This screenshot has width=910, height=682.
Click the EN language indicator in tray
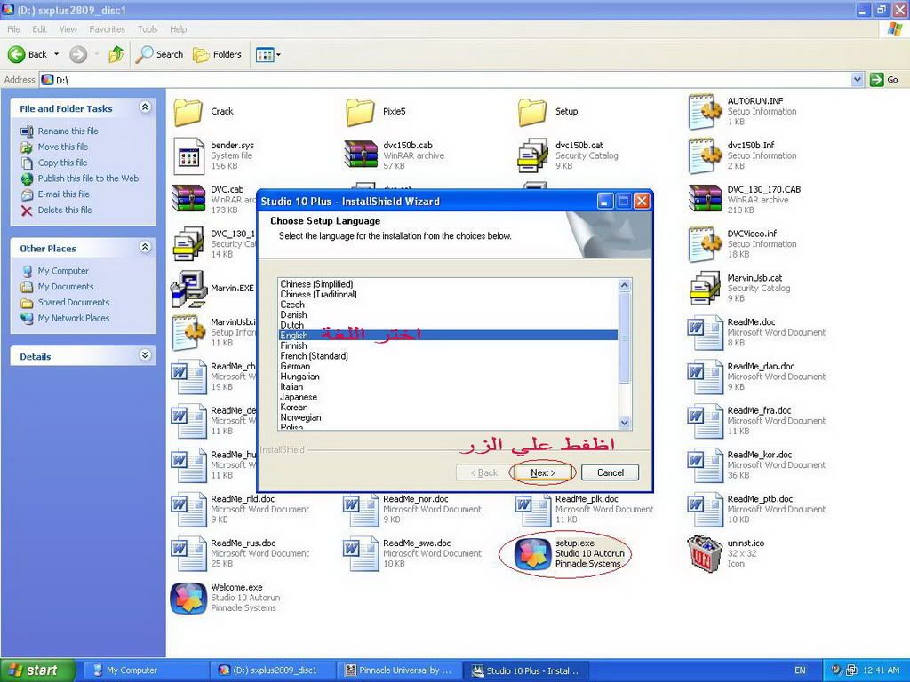(800, 670)
